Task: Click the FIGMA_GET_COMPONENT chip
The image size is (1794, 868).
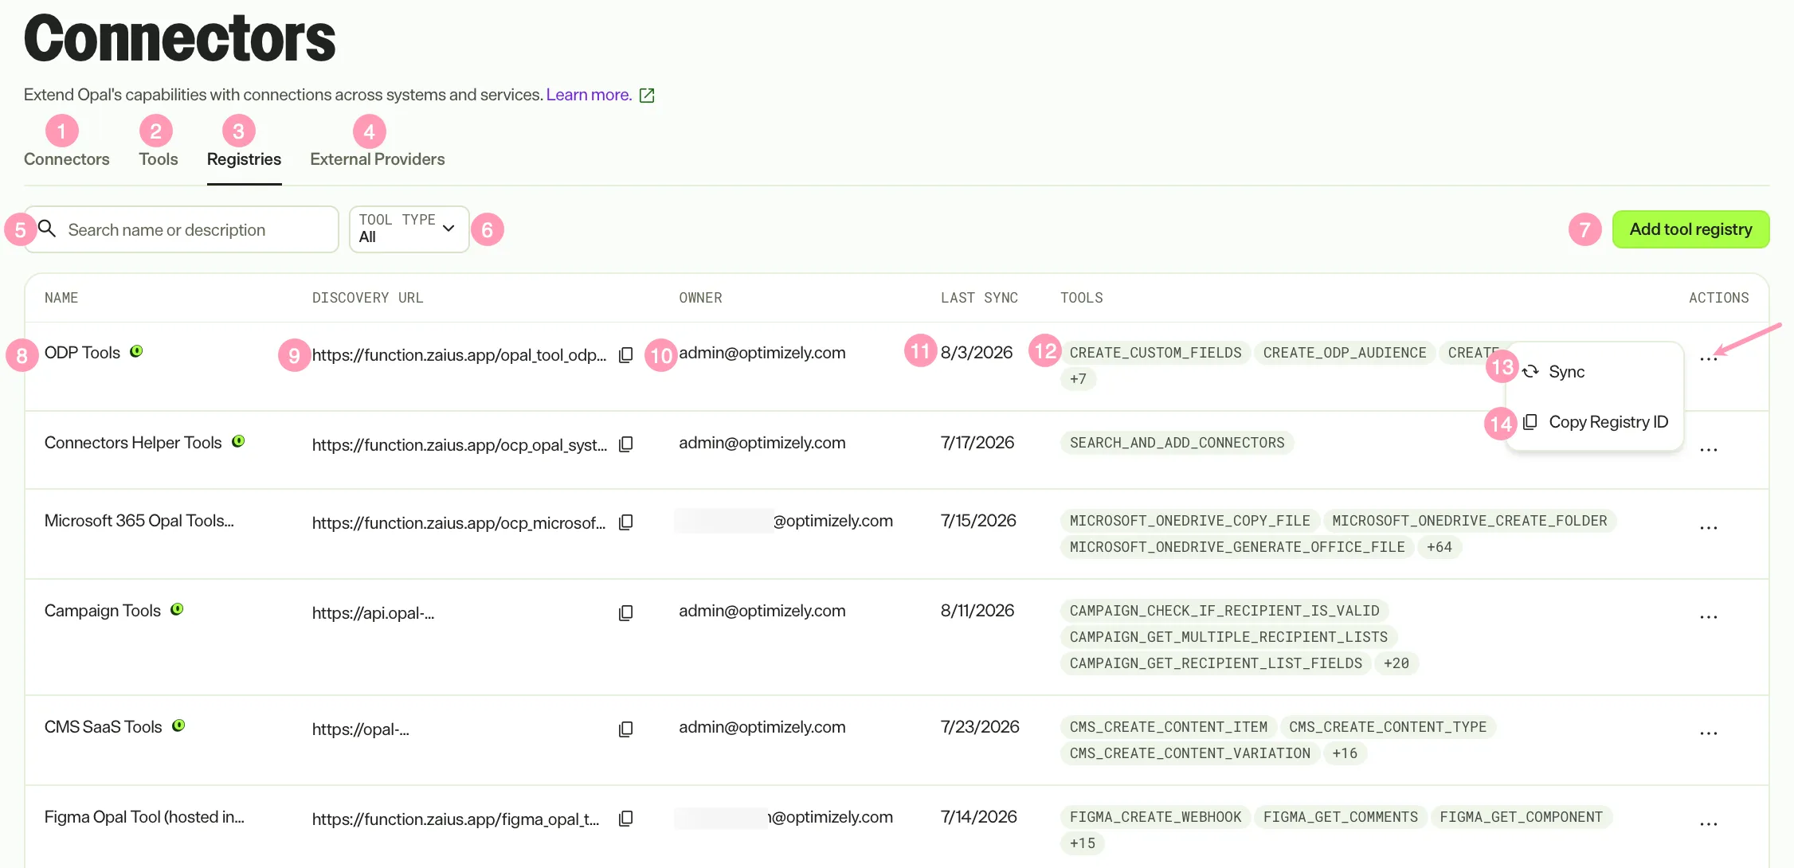Action: 1521,817
